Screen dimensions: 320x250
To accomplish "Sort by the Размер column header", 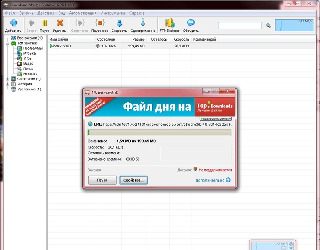I will [134, 39].
